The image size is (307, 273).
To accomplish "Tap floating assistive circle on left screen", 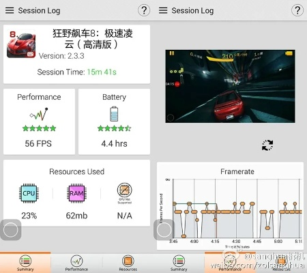I will click(10, 230).
